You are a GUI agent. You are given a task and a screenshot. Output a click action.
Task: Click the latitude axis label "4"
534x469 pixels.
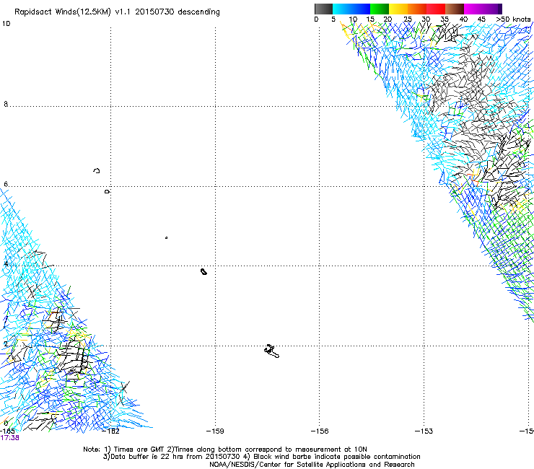click(x=6, y=263)
